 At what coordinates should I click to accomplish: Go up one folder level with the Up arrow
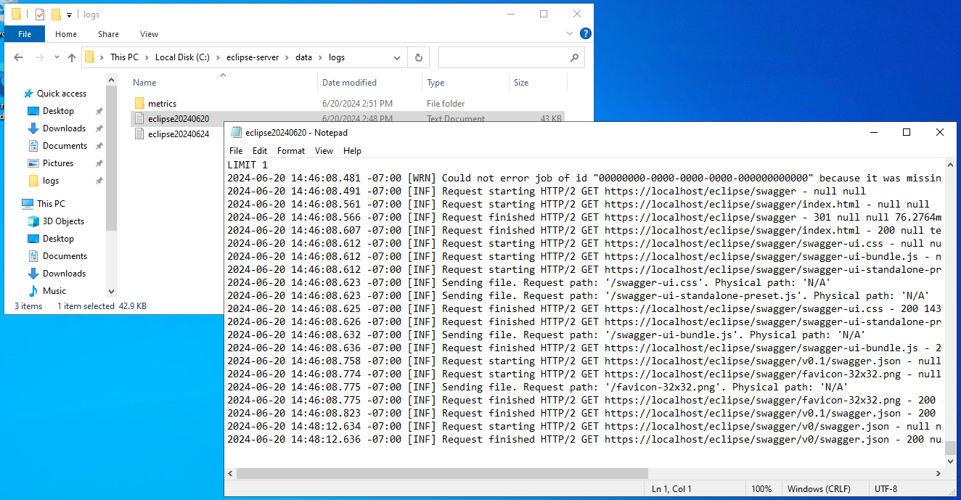[72, 57]
